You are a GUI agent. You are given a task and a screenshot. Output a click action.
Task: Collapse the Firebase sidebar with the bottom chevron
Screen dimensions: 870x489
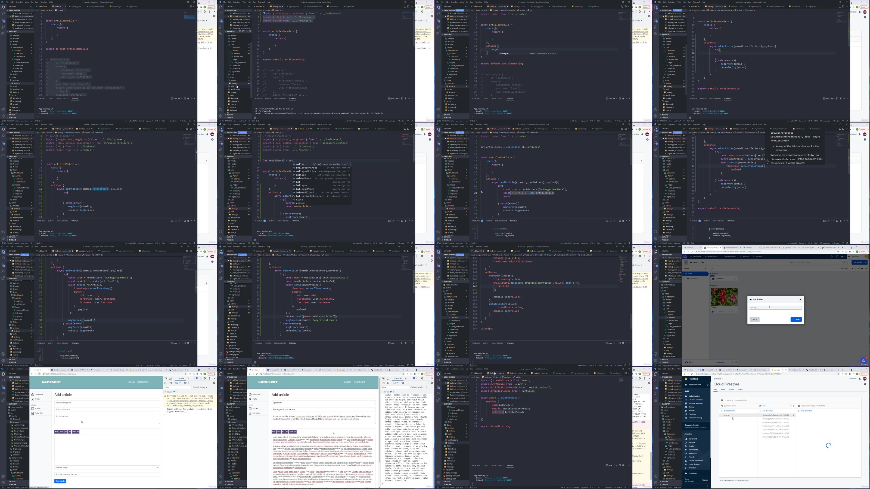(x=707, y=486)
